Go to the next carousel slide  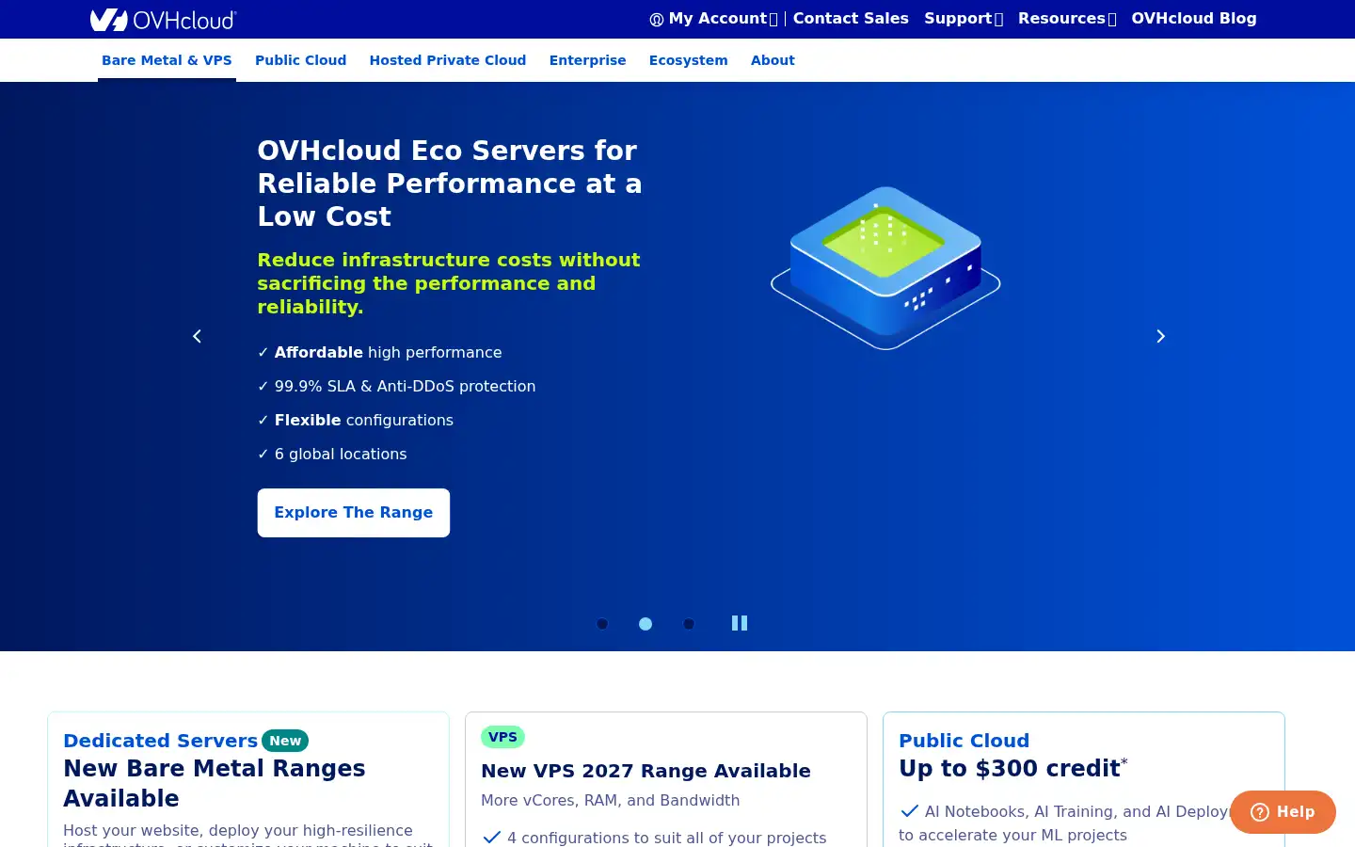(1160, 336)
